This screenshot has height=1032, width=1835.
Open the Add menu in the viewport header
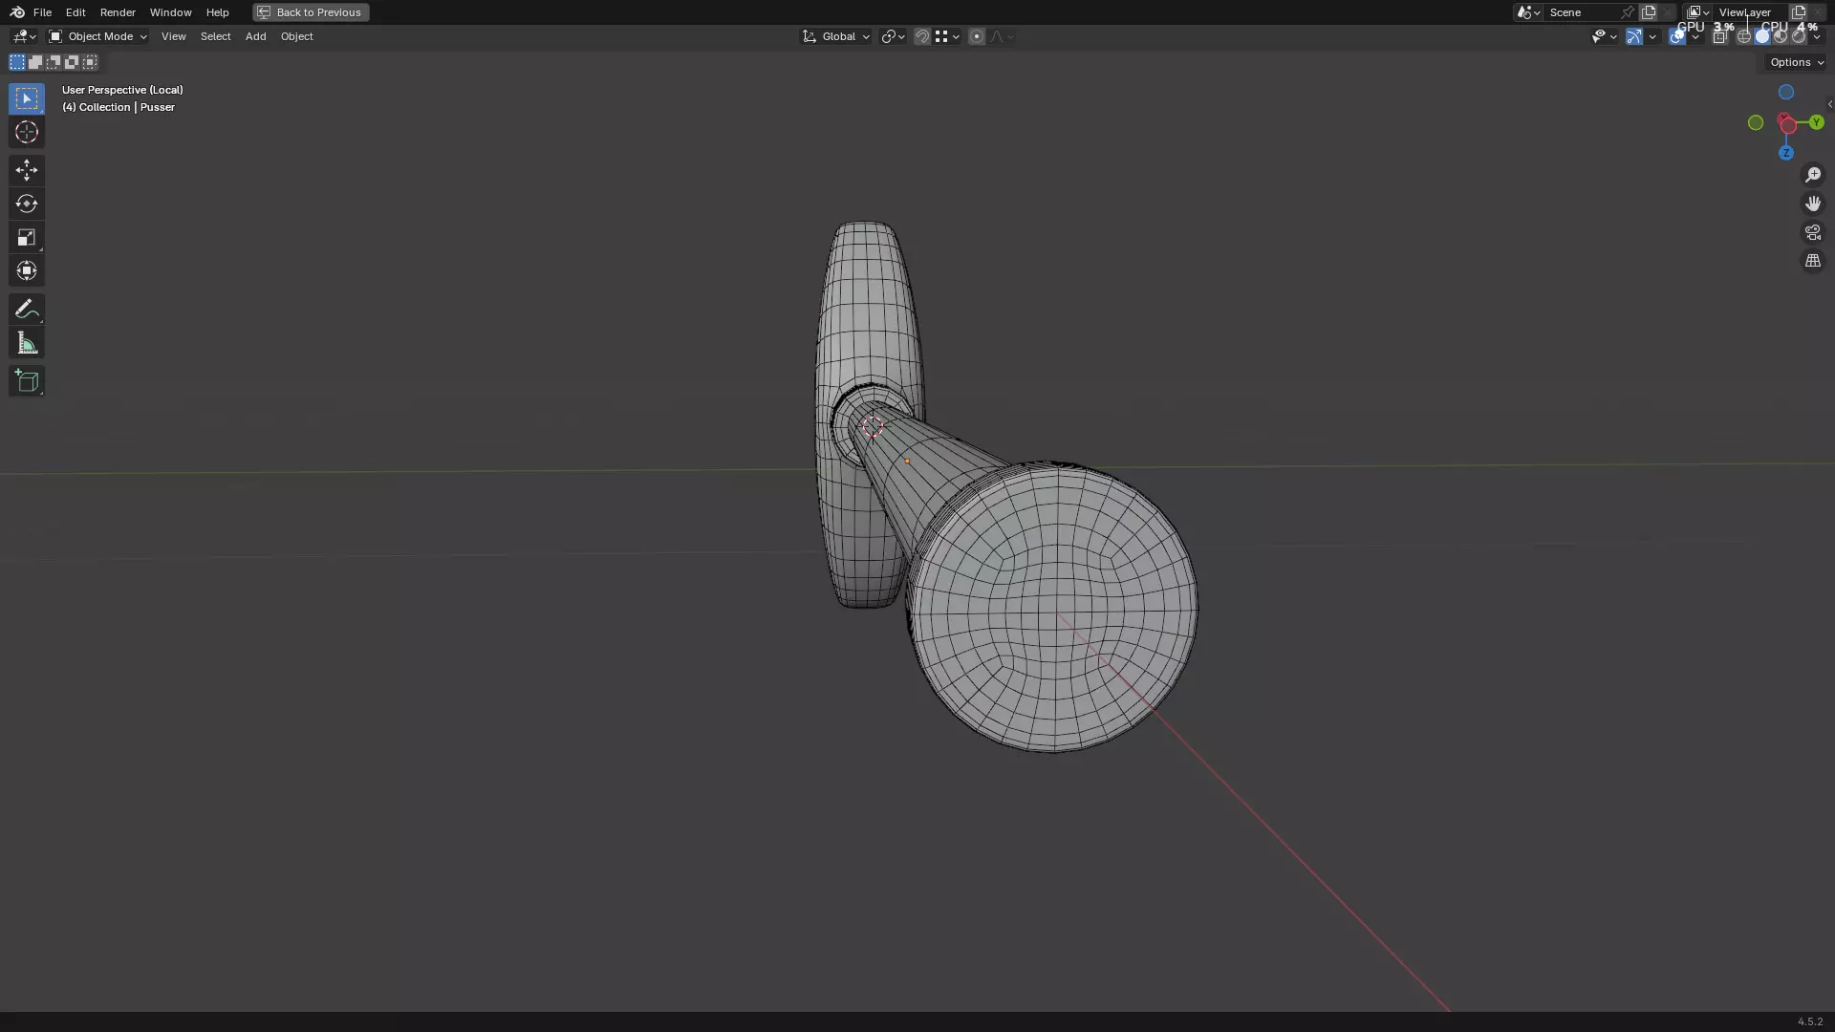255,36
